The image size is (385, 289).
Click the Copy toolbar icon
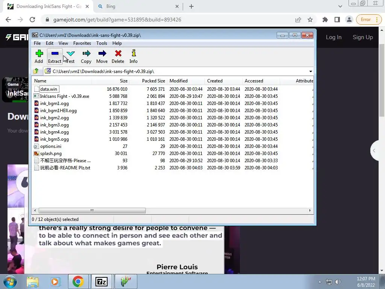[x=86, y=53]
